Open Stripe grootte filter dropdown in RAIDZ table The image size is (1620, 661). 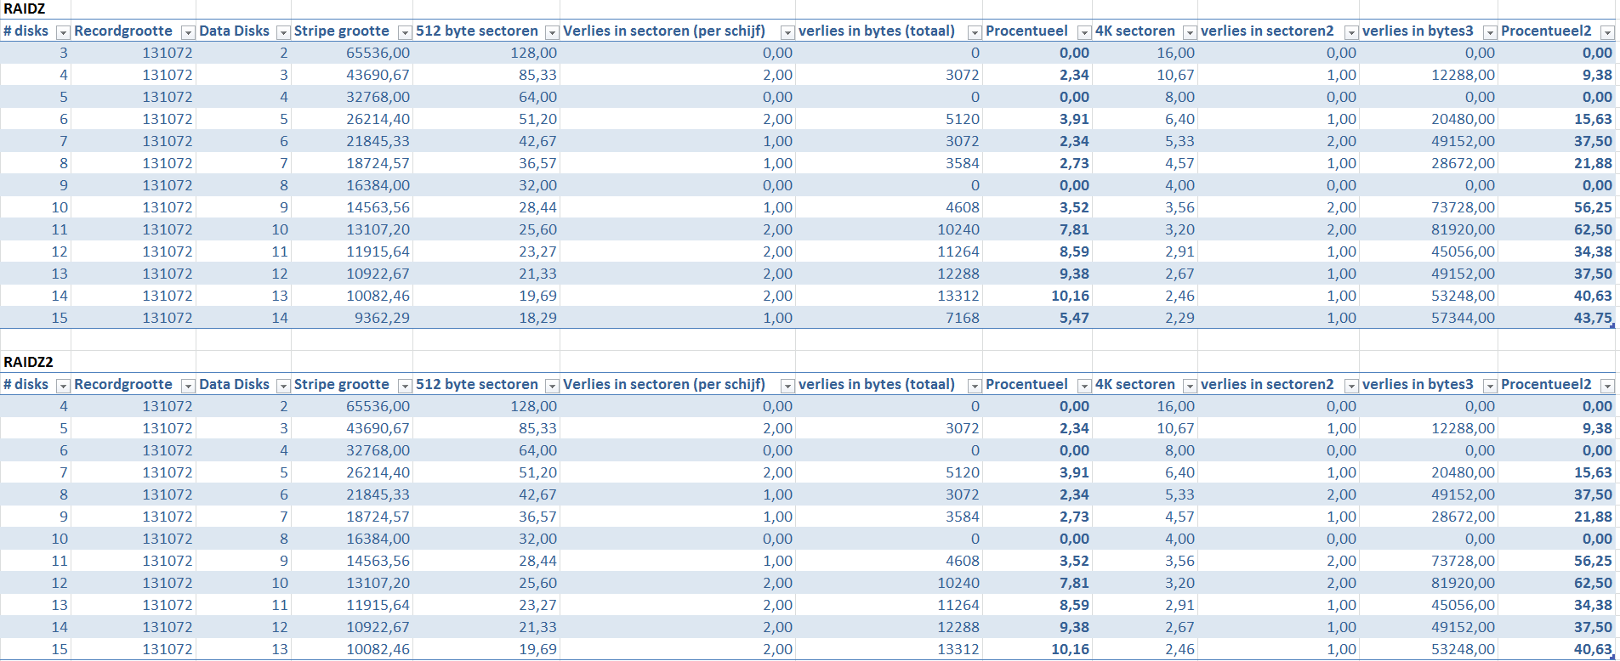tap(405, 32)
